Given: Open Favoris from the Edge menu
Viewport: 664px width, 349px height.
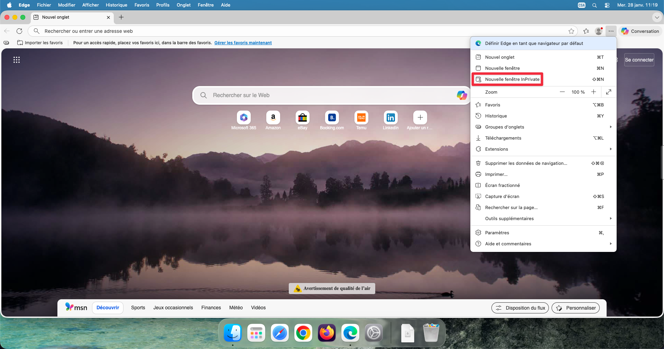Looking at the screenshot, I should coord(544,105).
